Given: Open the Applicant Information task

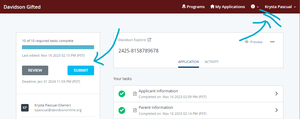Looking at the screenshot, I should click(198, 94).
